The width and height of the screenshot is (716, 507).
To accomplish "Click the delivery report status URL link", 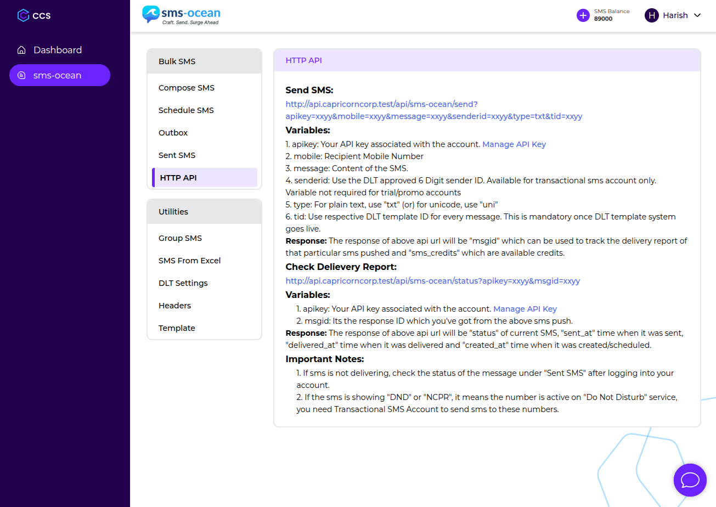I will coord(432,281).
